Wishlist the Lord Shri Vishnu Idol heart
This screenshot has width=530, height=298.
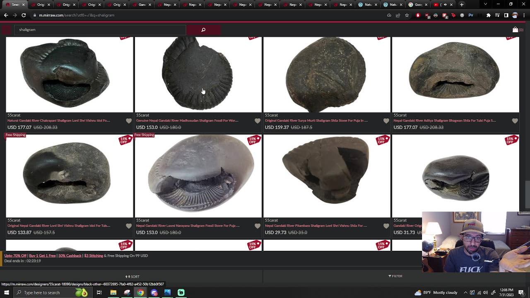coord(129,226)
